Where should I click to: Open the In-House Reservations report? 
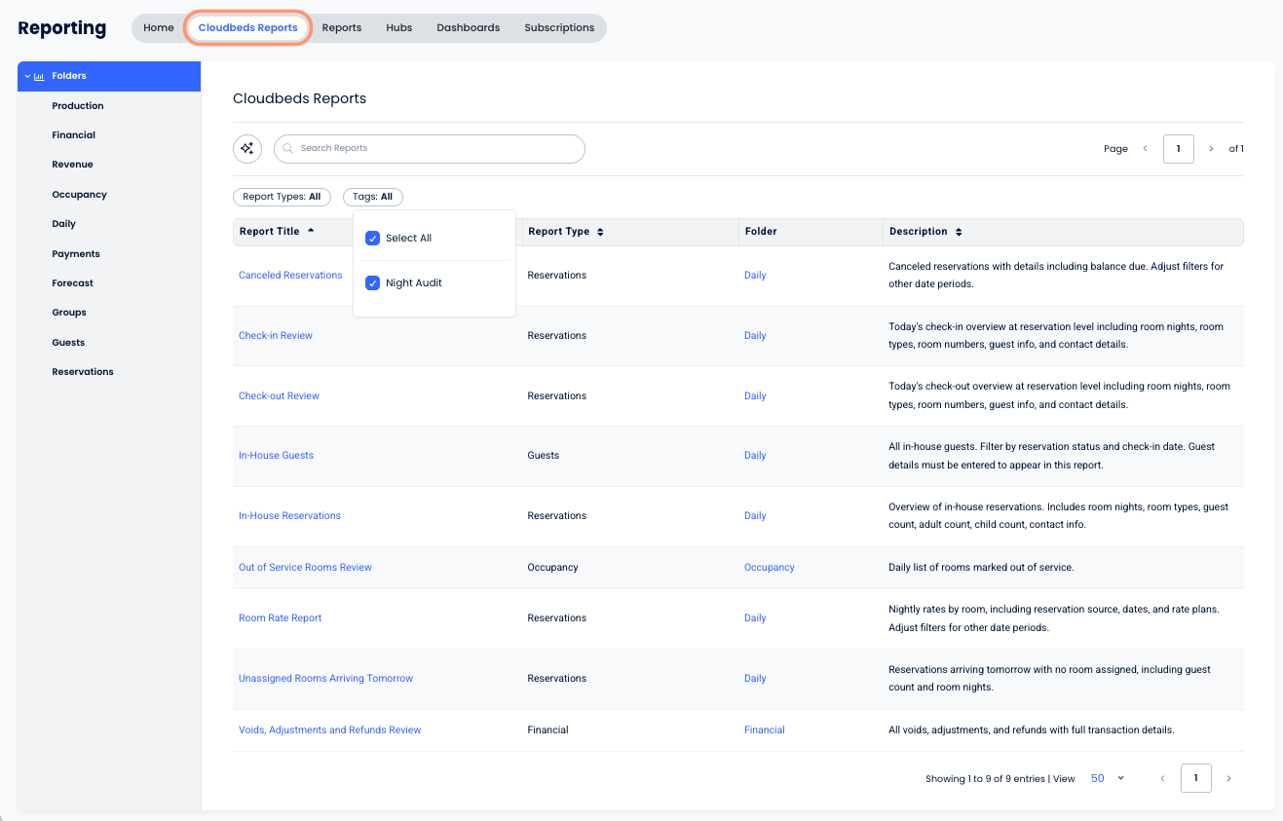289,515
